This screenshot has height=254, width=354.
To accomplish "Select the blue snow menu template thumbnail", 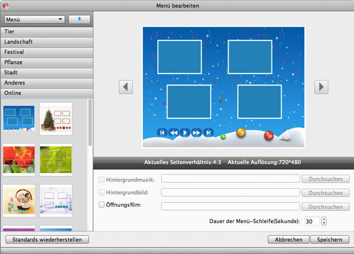I will [19, 119].
